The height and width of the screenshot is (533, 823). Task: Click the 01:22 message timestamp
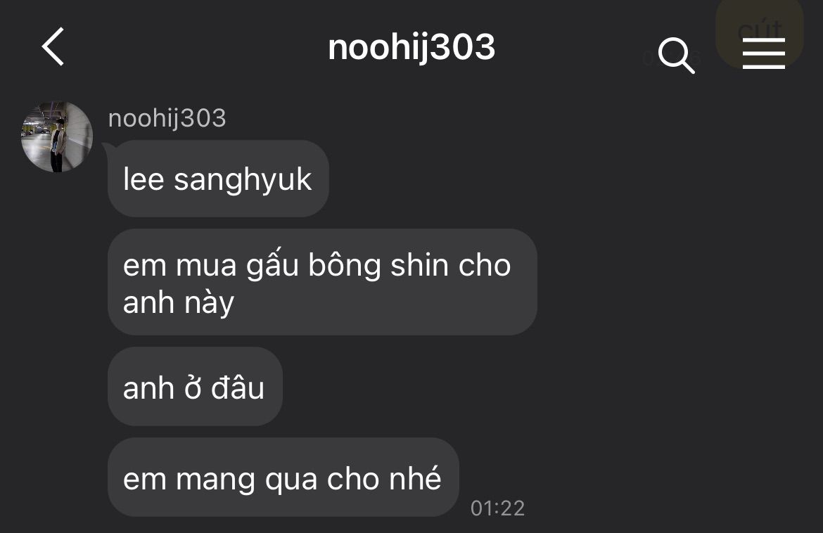[x=497, y=508]
